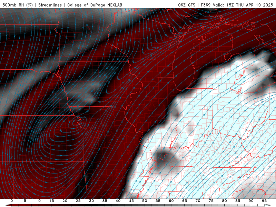The image size is (276, 207).
Task: Click the "25" colorbar tick label
Action: (x=78, y=201)
